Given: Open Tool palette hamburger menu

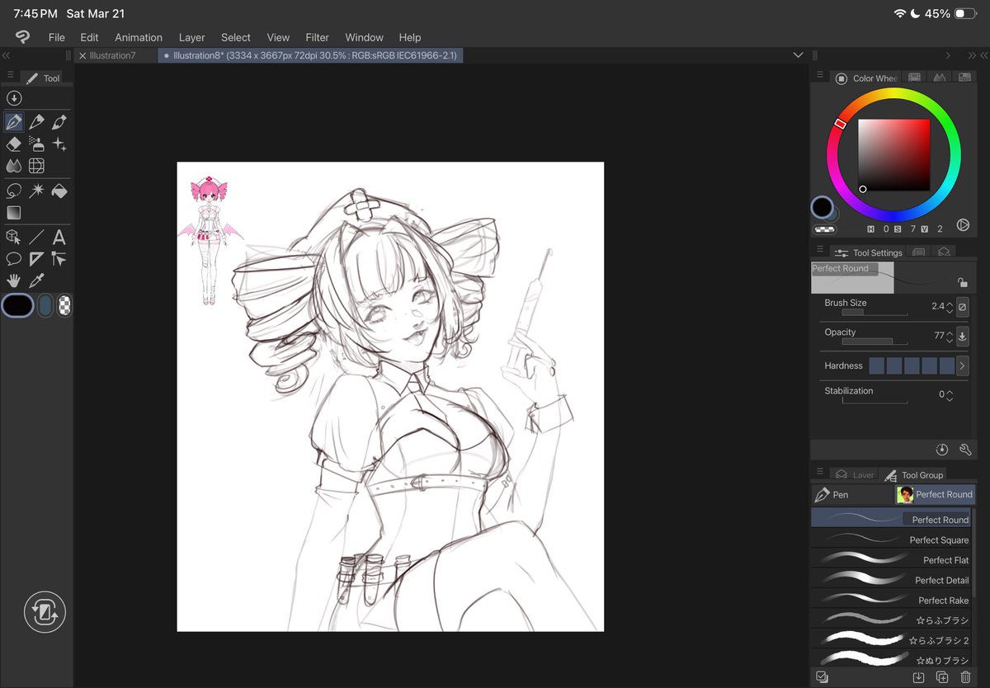Looking at the screenshot, I should coord(11,75).
